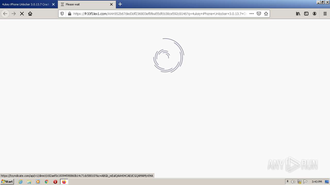Close the 4ukey iPhone Unlocker tab

point(53,4)
